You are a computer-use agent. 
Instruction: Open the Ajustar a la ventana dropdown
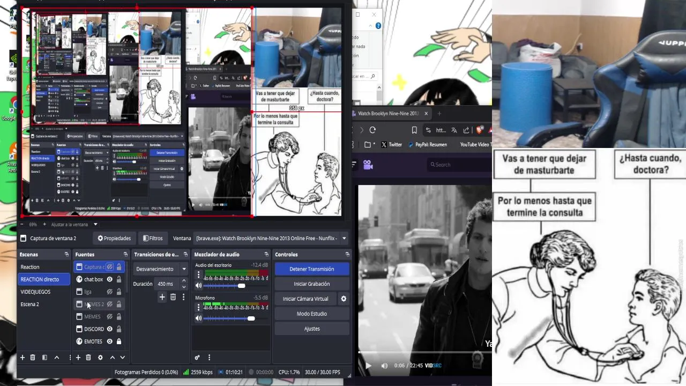(95, 225)
